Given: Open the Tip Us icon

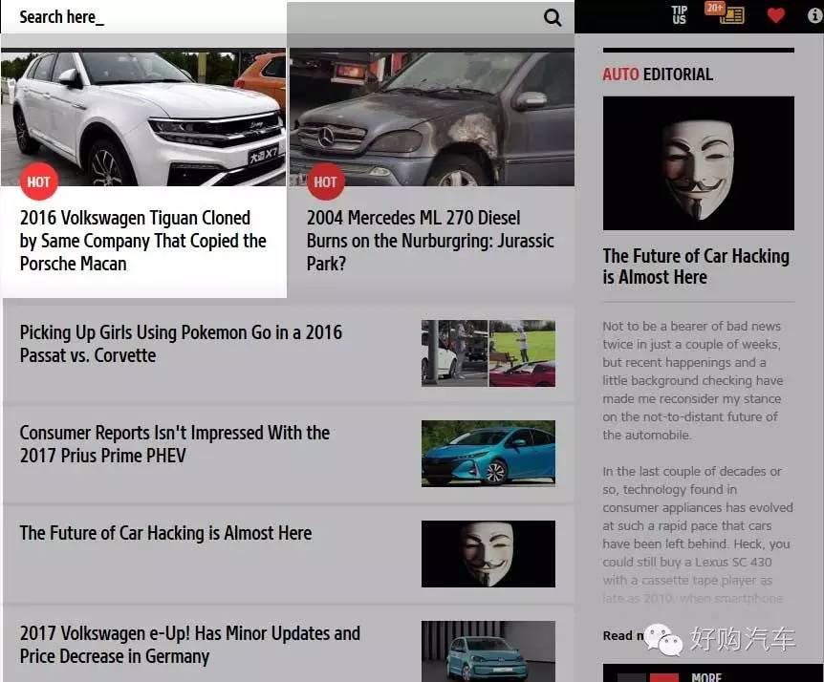Looking at the screenshot, I should pyautogui.click(x=679, y=15).
